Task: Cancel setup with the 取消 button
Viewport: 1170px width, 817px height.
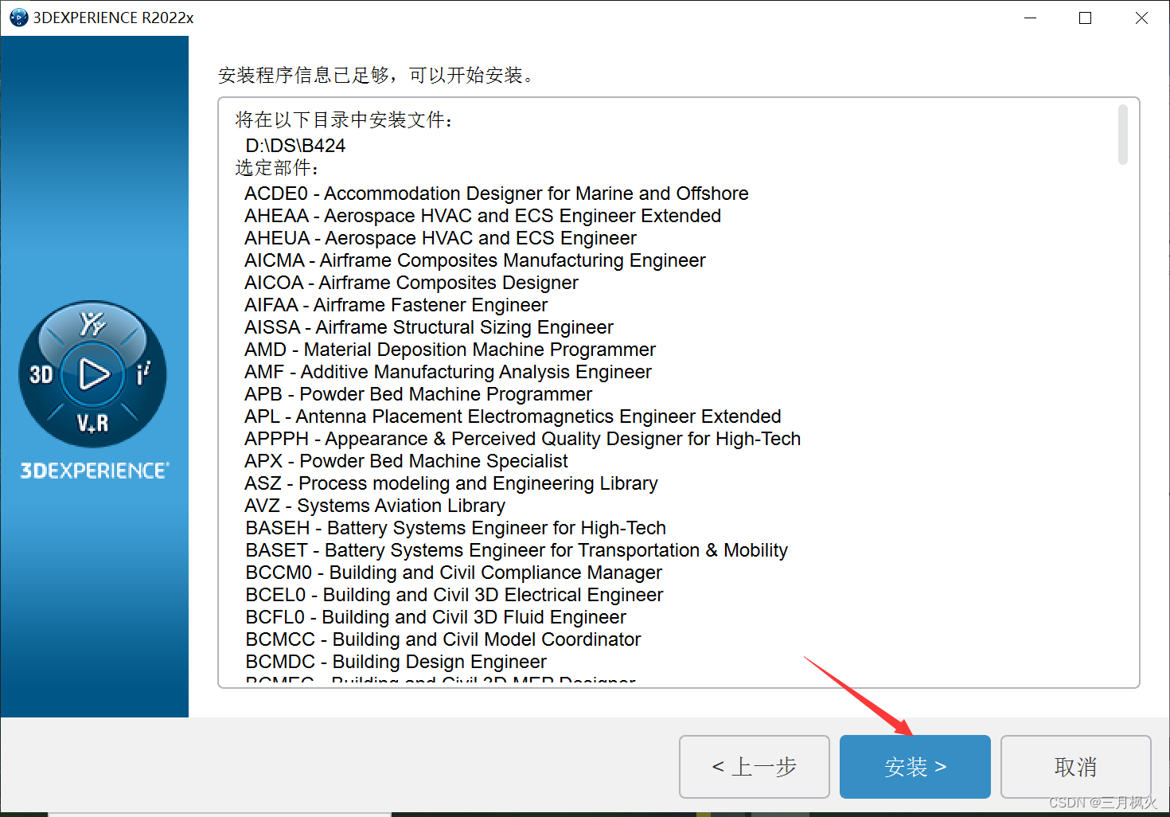Action: click(x=1075, y=766)
